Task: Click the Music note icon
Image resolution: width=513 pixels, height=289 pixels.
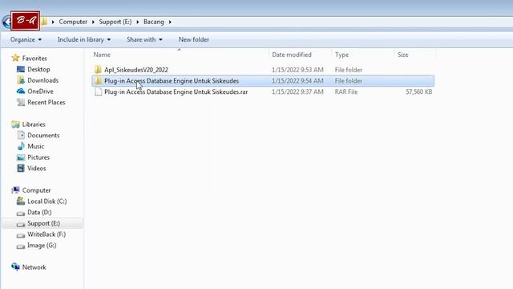Action: pyautogui.click(x=21, y=146)
